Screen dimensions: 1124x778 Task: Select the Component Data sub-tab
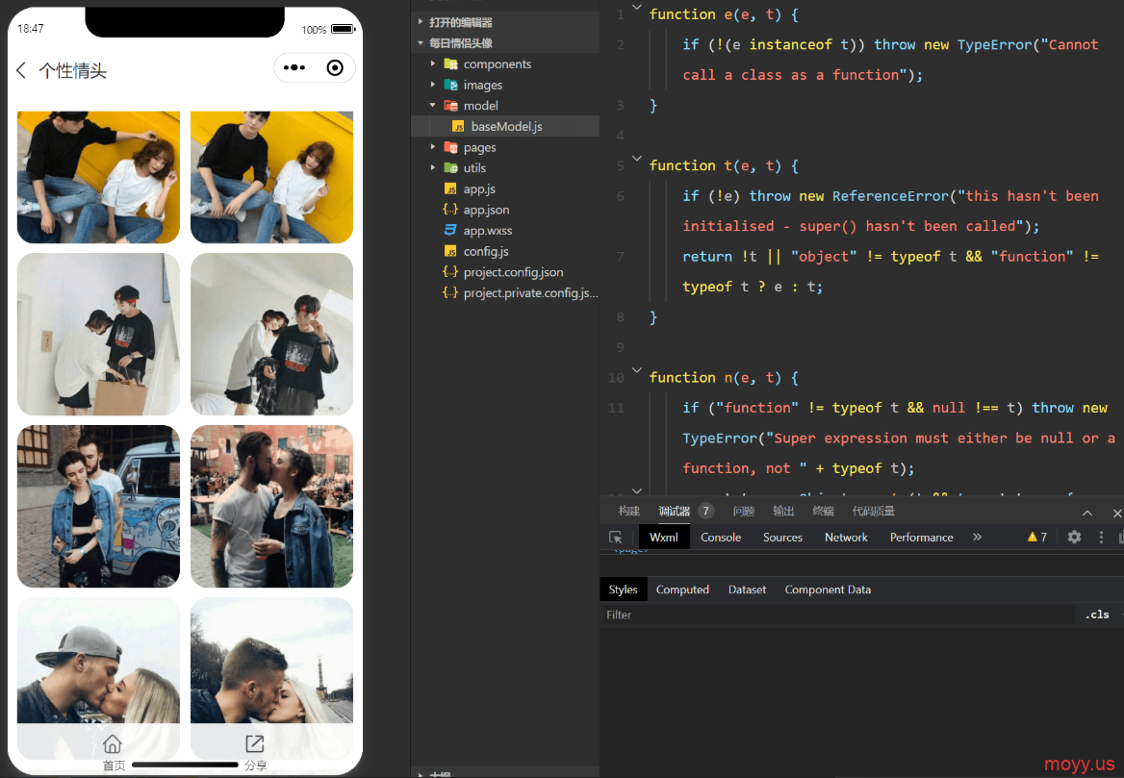point(828,590)
